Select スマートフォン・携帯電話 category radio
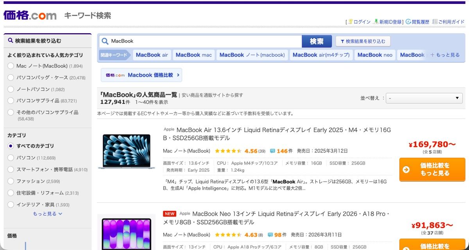 tap(11, 170)
